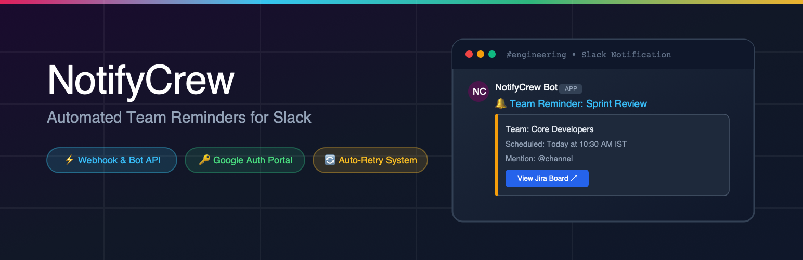The image size is (803, 260).
Task: Click the NotifyCrew headline title
Action: tap(140, 82)
